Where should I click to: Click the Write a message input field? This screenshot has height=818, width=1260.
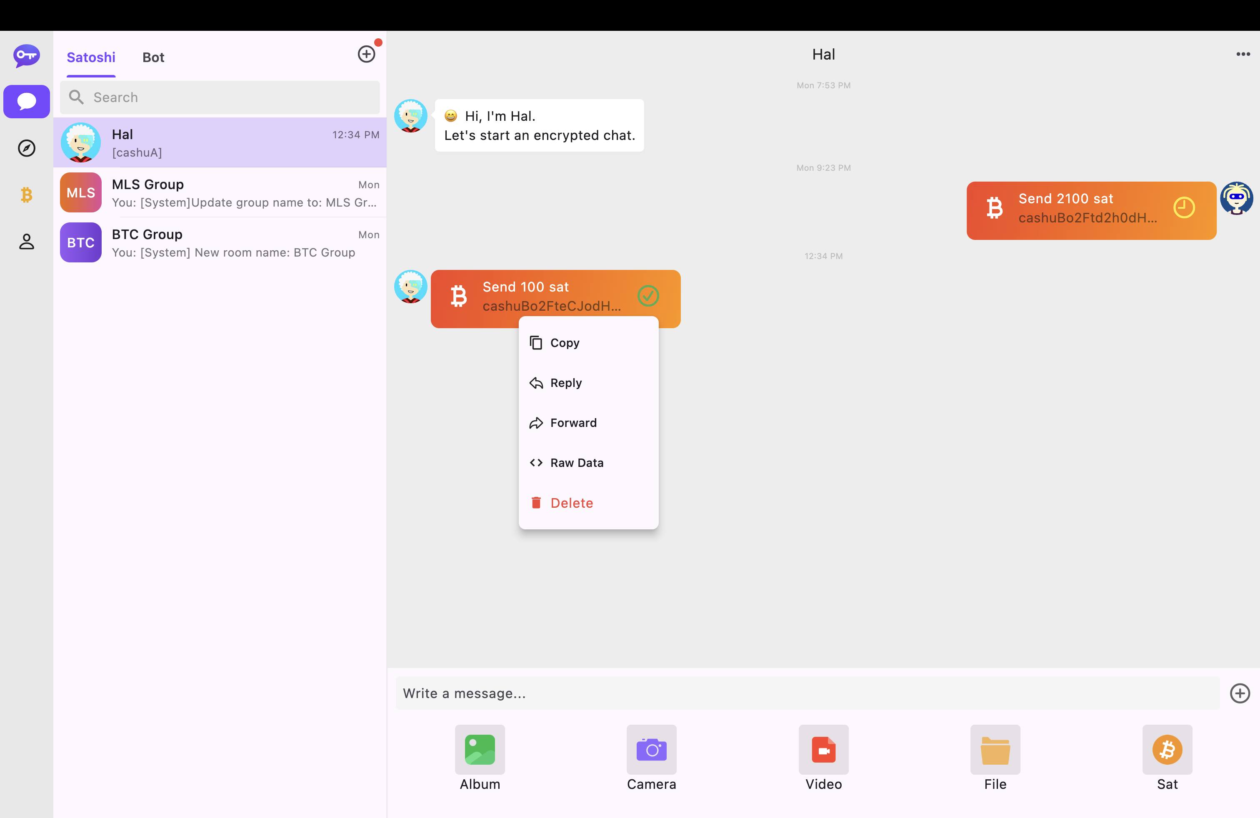pyautogui.click(x=807, y=693)
